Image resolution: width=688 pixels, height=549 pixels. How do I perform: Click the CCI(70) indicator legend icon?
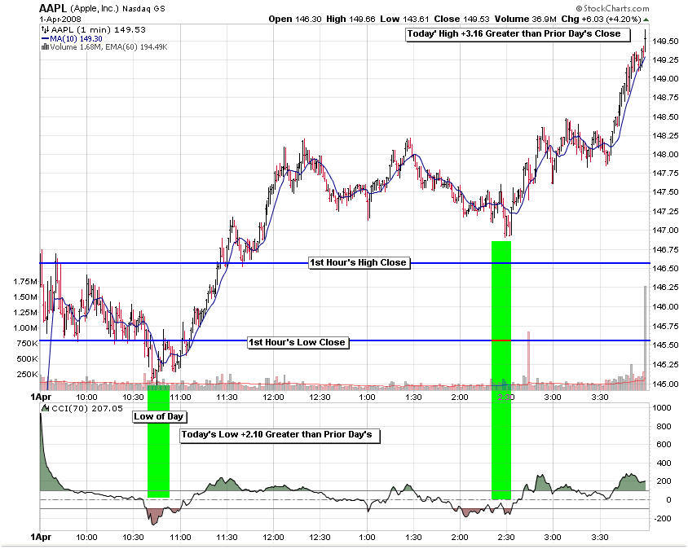(x=45, y=408)
